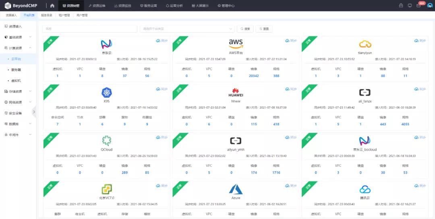The height and width of the screenshot is (219, 435).
Task: Sync the tianyiyun card
Action: pyautogui.click(x=420, y=41)
